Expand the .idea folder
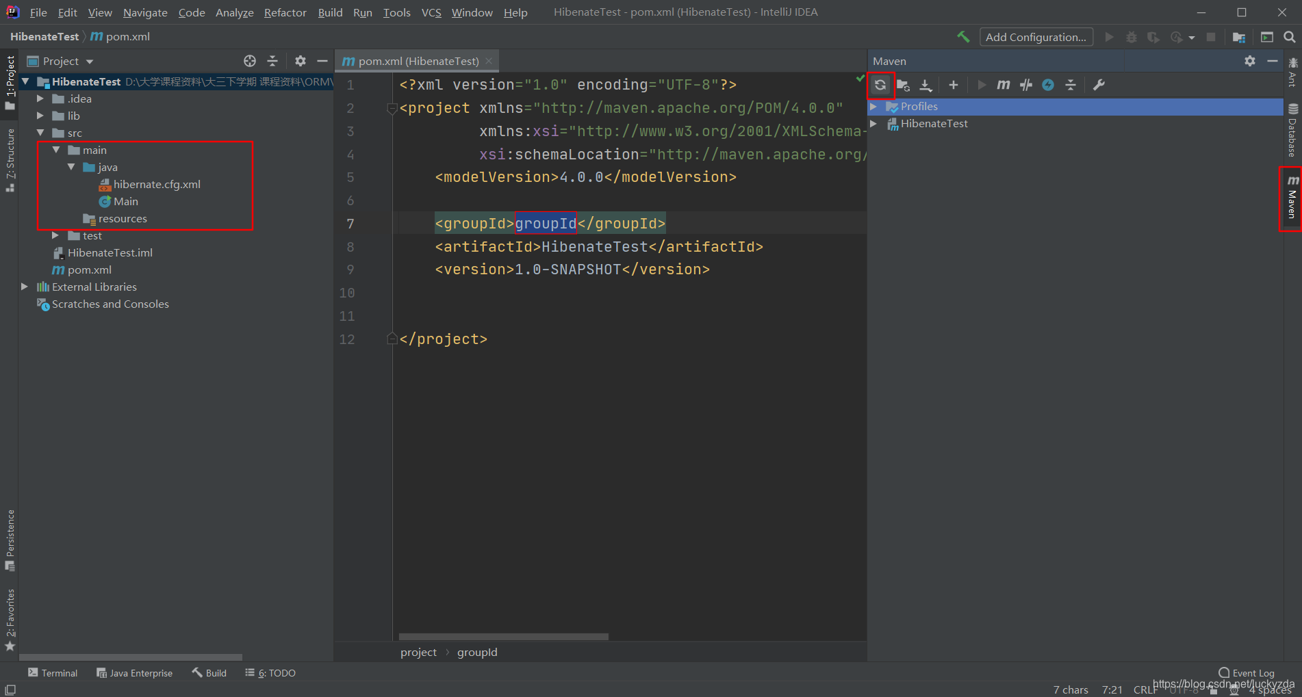The image size is (1302, 697). tap(40, 98)
